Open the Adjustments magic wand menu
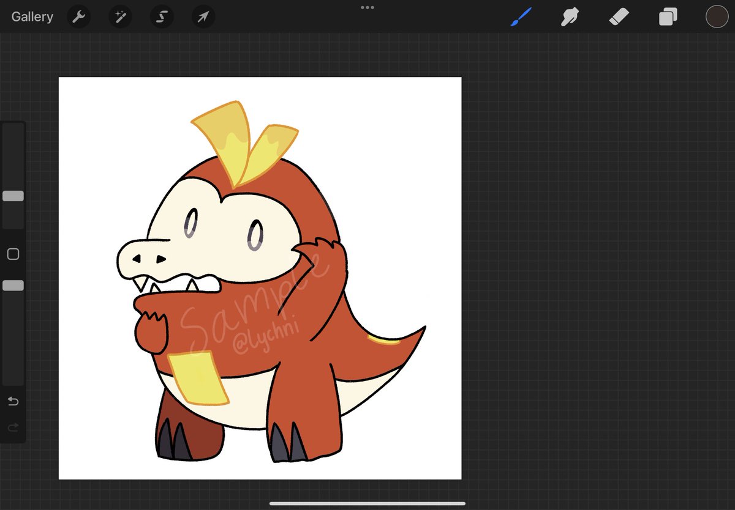 click(120, 17)
